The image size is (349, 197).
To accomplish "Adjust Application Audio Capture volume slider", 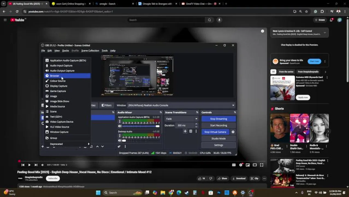I will 141,126.
